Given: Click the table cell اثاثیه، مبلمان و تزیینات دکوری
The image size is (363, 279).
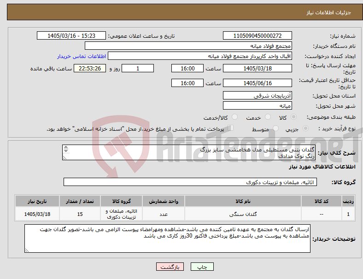Looking at the screenshot, I should (121, 214).
